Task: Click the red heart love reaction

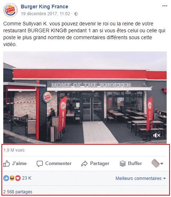Action: (18, 178)
